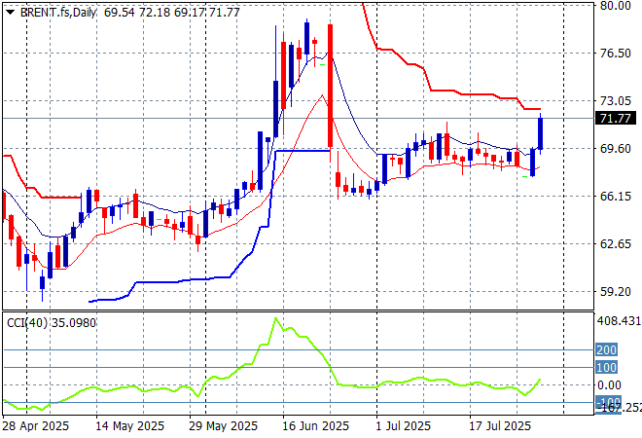Click the triangle arrow beside BRENT.fs title
Image resolution: width=642 pixels, height=438 pixels.
[x=11, y=13]
